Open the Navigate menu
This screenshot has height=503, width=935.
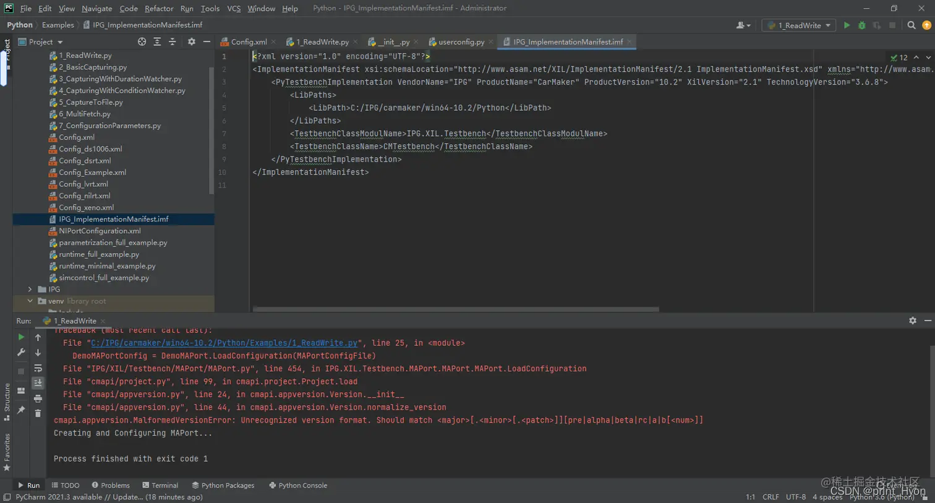coord(96,9)
